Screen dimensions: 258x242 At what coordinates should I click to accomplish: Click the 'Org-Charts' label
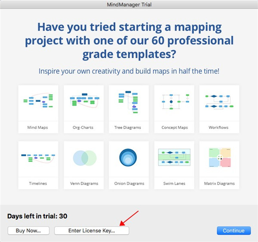pyautogui.click(x=83, y=127)
